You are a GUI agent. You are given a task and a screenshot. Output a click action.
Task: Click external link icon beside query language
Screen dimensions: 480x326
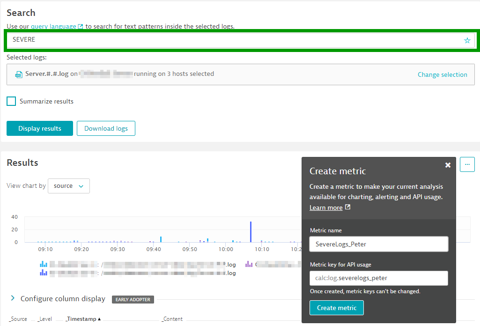pyautogui.click(x=81, y=27)
